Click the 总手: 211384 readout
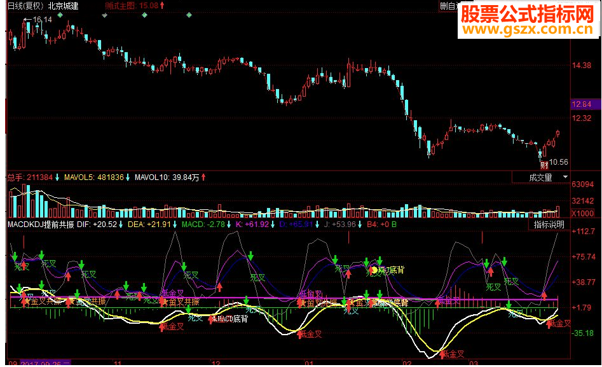This screenshot has width=602, height=367. point(30,177)
